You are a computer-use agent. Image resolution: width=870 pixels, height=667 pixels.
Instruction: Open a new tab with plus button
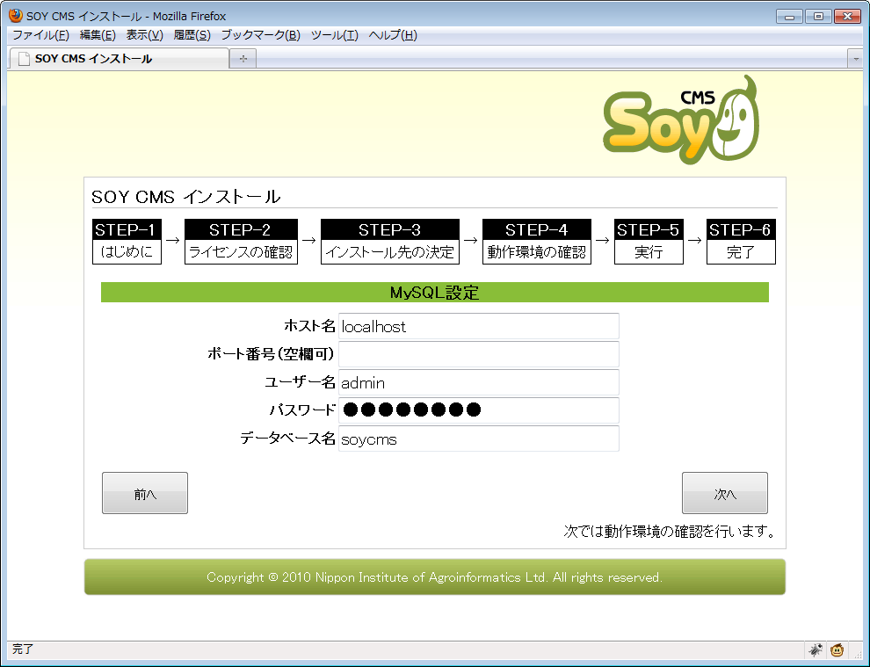pyautogui.click(x=243, y=58)
